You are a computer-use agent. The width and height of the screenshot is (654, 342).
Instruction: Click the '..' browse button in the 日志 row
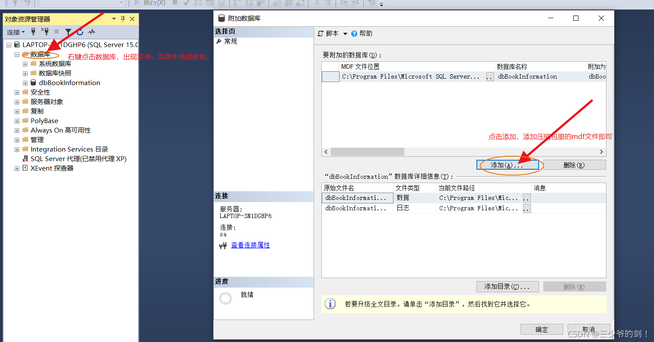pos(527,209)
